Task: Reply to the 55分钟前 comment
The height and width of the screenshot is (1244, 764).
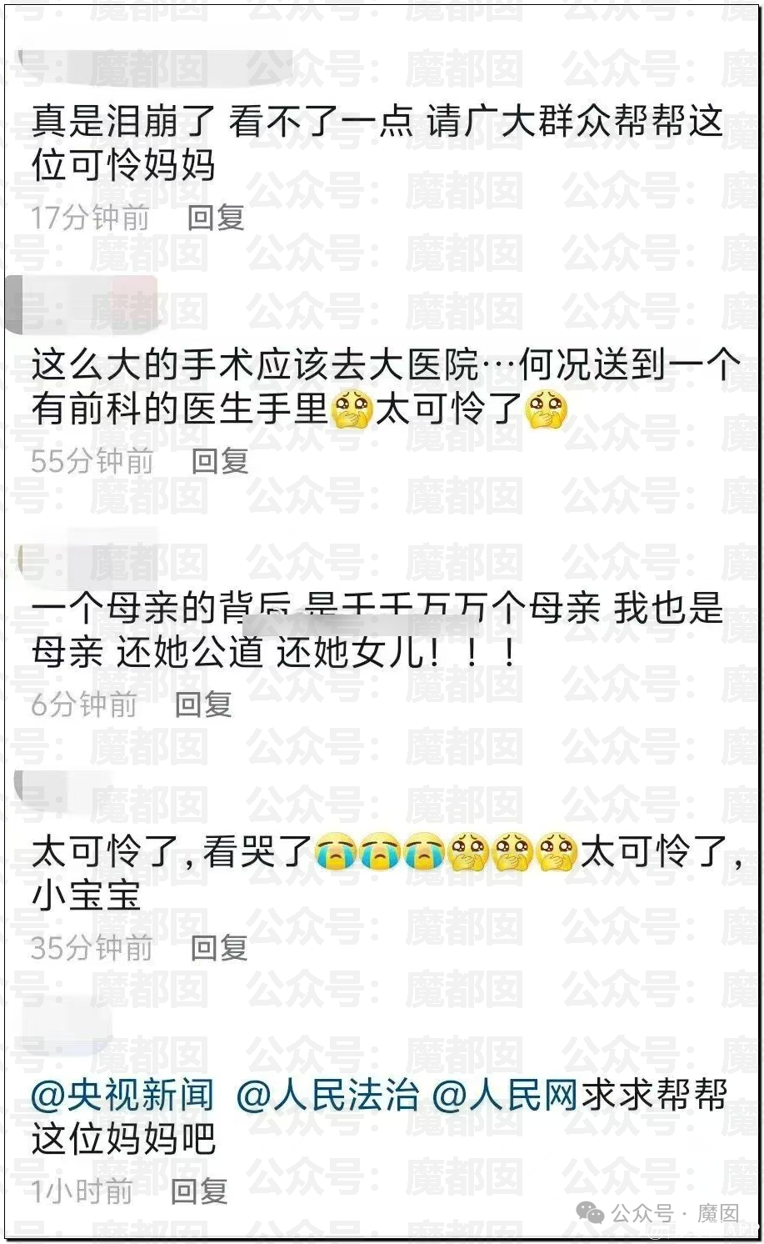Action: 220,461
